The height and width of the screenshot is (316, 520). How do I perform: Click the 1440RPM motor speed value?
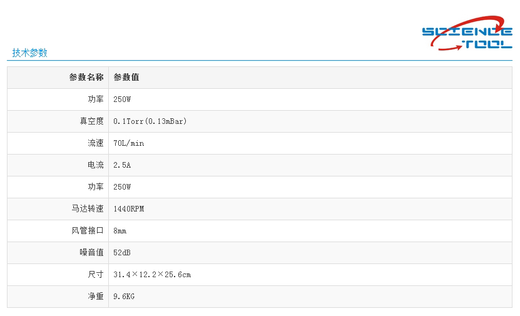[129, 209]
